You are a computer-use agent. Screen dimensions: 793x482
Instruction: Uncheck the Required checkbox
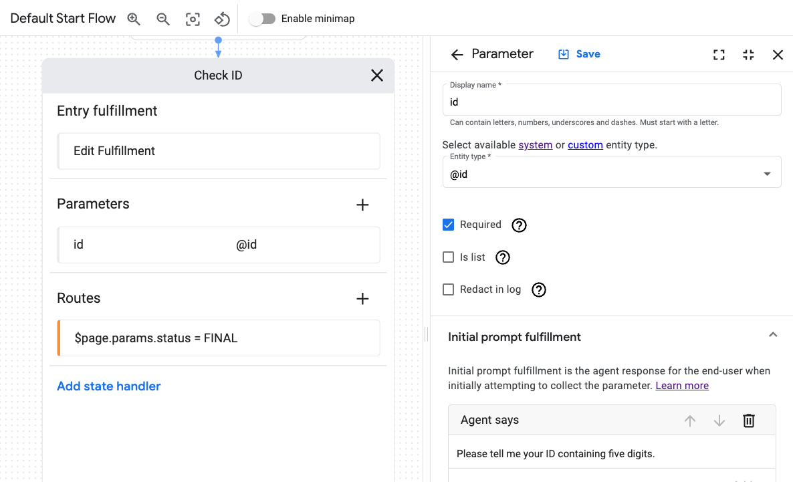click(448, 225)
